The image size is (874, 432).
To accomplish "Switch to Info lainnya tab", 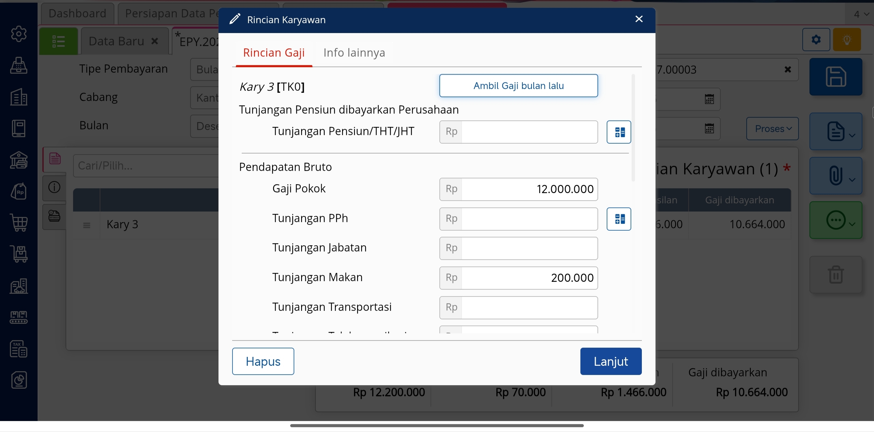I will pyautogui.click(x=354, y=53).
